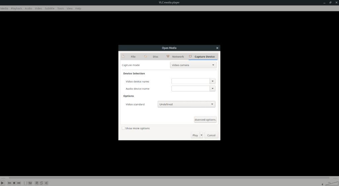Open the Video standard dropdown
Viewport: 339px width, 186px height.
pos(187,104)
